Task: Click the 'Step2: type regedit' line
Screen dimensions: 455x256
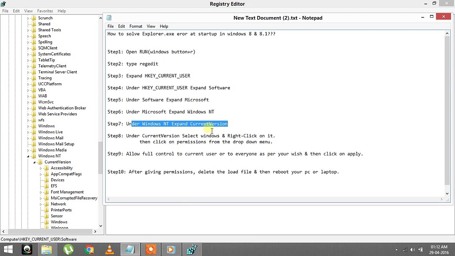Action: 133,64
